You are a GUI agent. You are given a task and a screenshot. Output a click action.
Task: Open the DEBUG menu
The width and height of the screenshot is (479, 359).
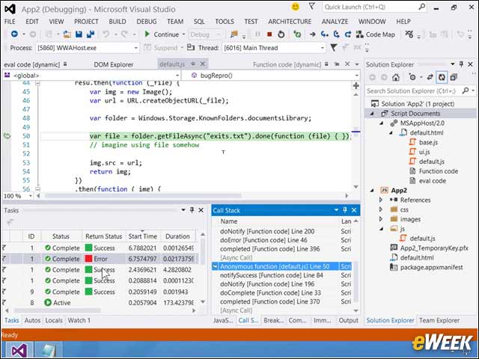click(x=147, y=22)
